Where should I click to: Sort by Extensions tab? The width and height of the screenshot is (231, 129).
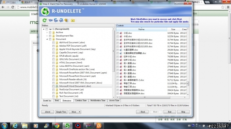click(x=67, y=101)
